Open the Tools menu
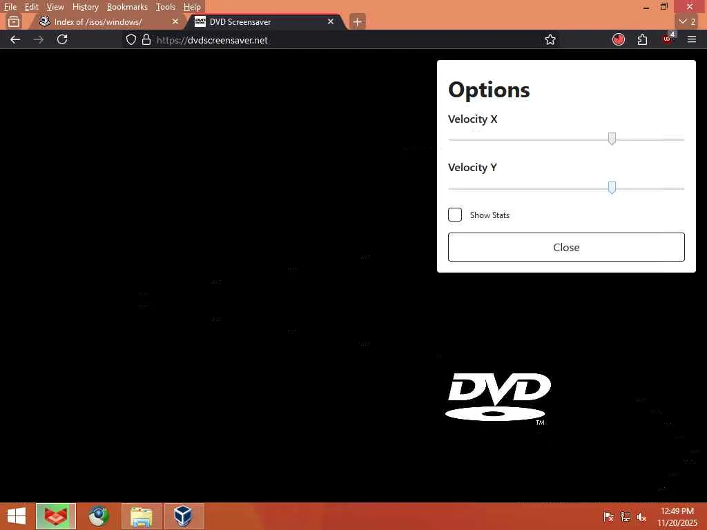 [x=166, y=7]
